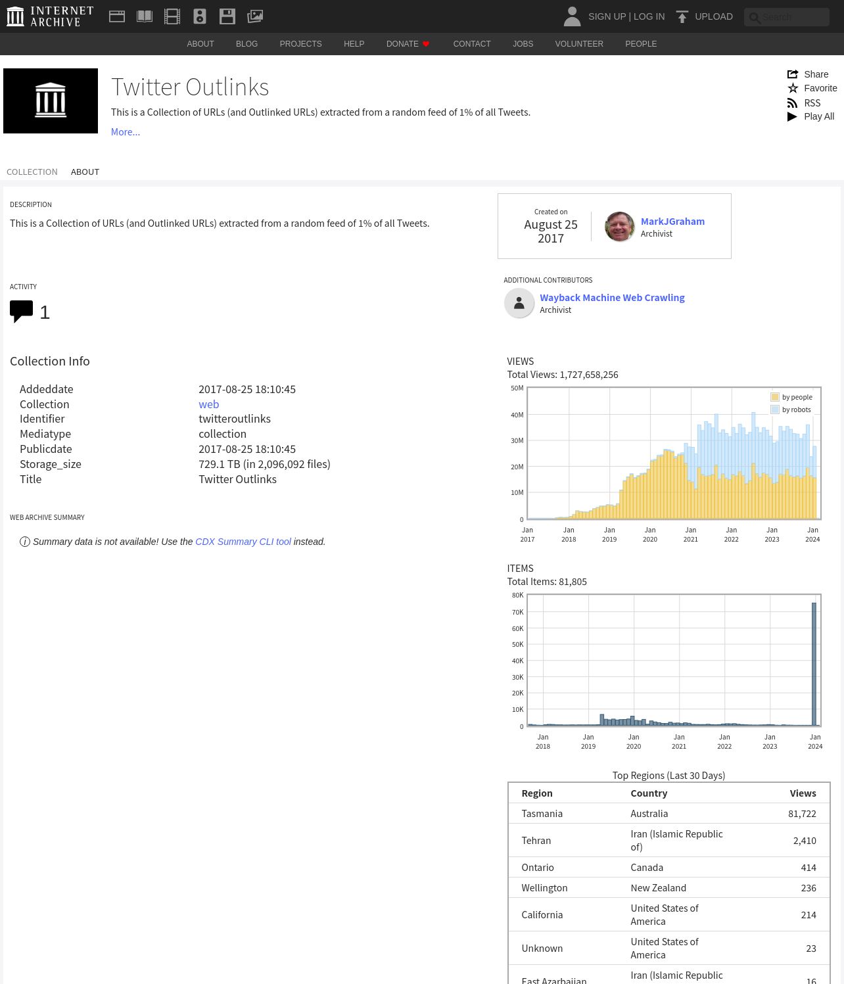Open the Audio speaker icon
The height and width of the screenshot is (984, 844).
pyautogui.click(x=200, y=16)
